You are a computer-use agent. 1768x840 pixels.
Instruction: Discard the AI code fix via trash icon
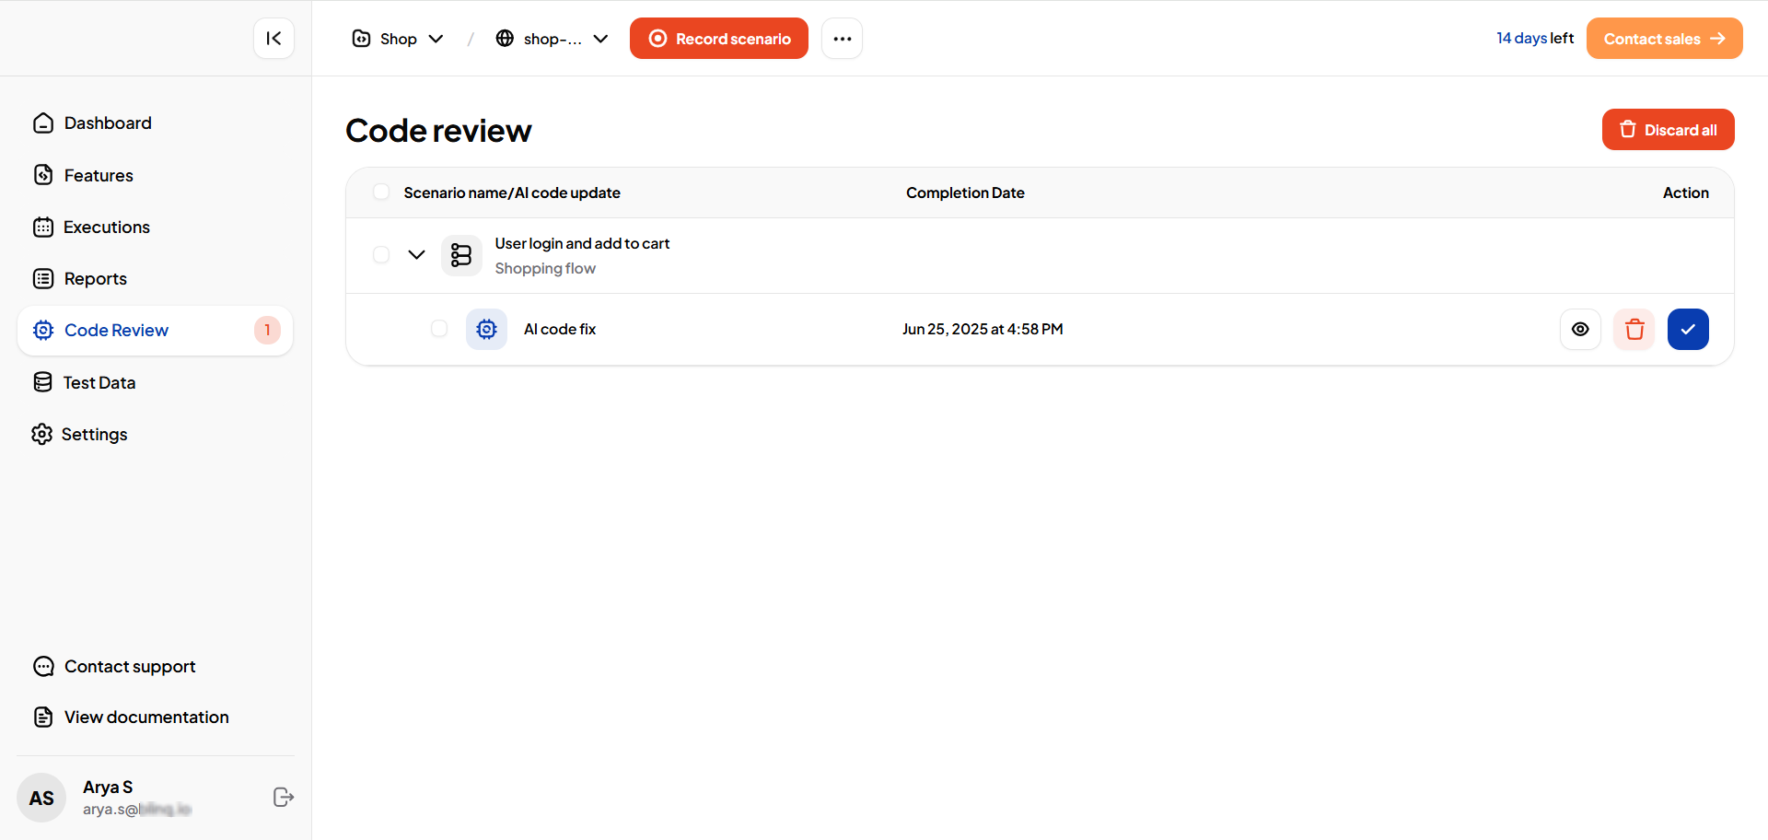click(1634, 330)
